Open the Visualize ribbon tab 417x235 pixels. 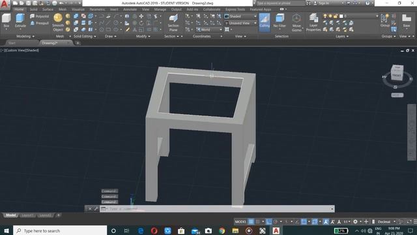pyautogui.click(x=78, y=9)
